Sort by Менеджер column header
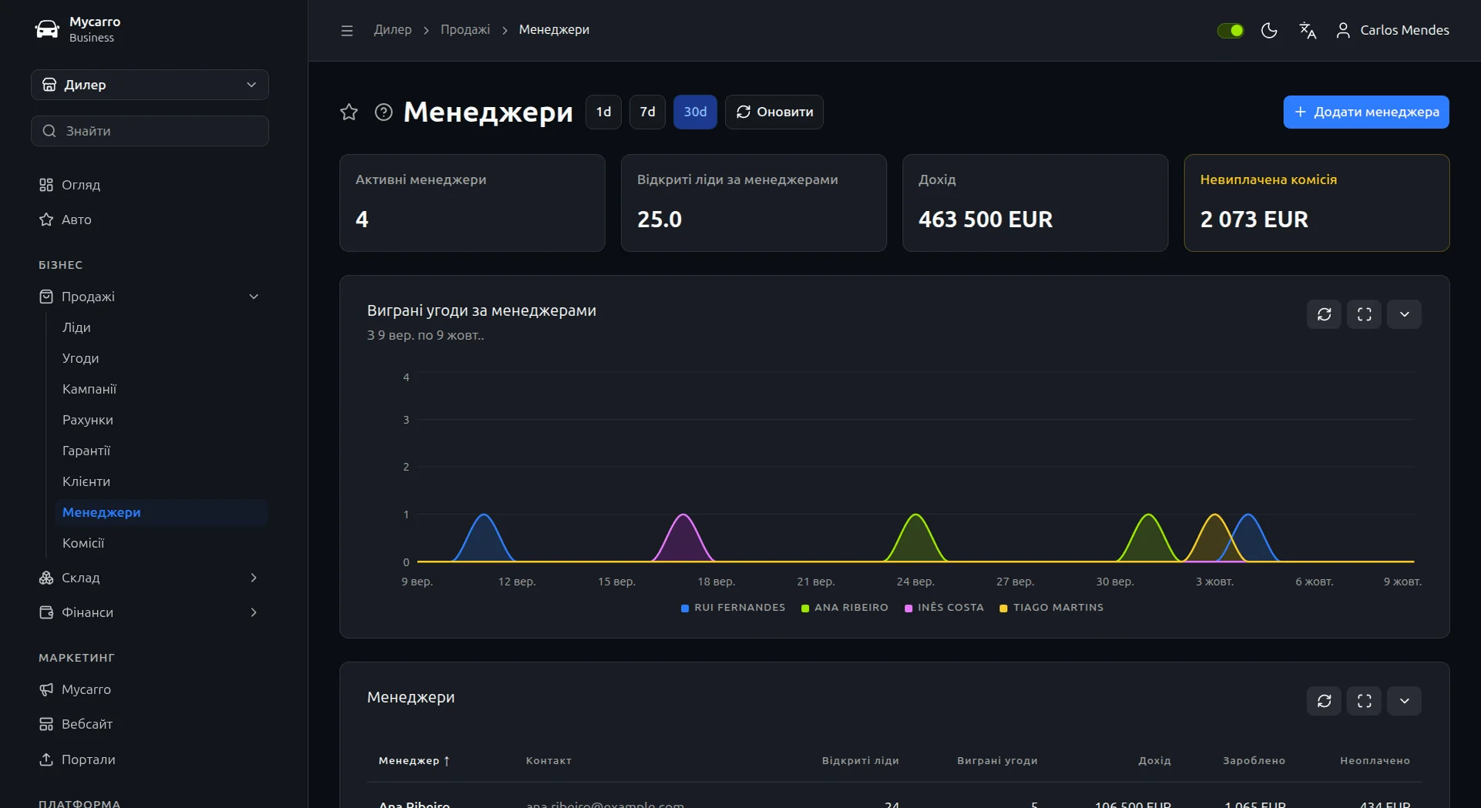1481x808 pixels. click(414, 760)
